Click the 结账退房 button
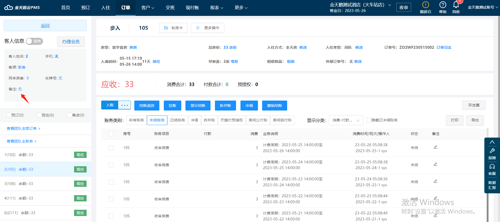This screenshot has height=222, width=500. coord(147,106)
